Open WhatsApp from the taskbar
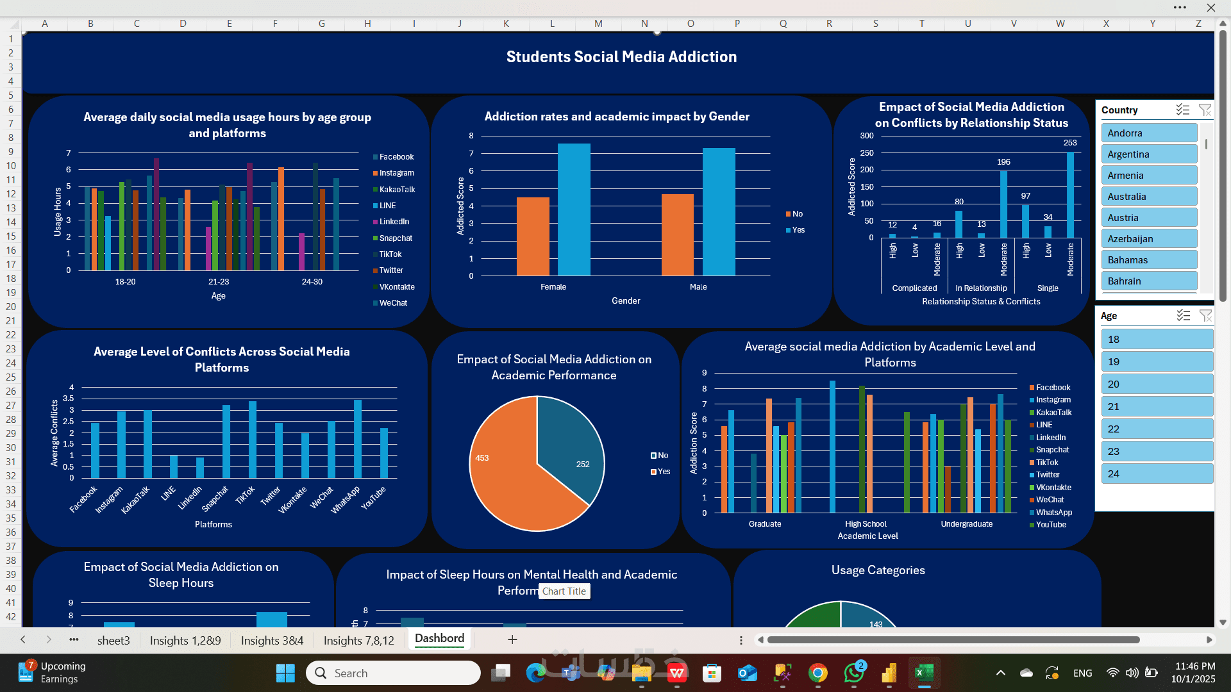1231x692 pixels. [x=853, y=673]
